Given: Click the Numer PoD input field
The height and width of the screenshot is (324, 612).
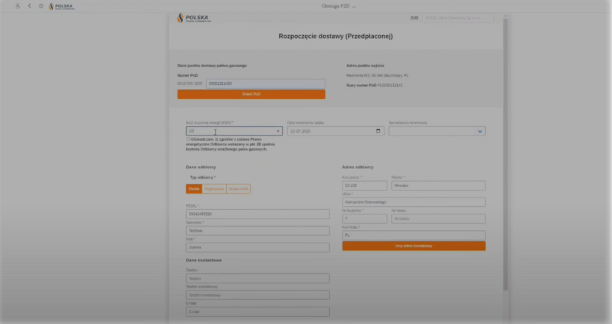Looking at the screenshot, I should [x=266, y=83].
